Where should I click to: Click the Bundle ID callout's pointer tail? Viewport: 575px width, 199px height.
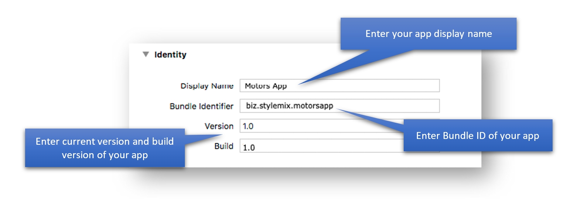coord(371,117)
